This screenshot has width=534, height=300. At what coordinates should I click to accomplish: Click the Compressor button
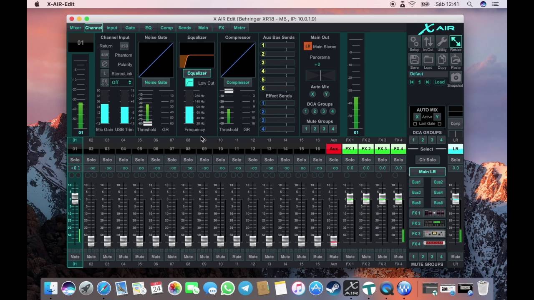click(x=238, y=82)
